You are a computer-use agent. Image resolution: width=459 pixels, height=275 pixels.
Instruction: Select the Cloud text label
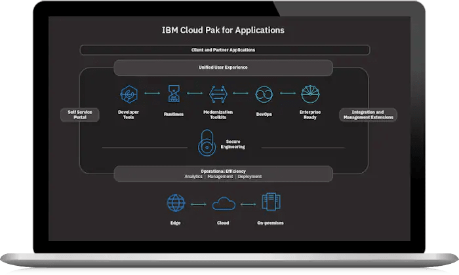pyautogui.click(x=223, y=223)
